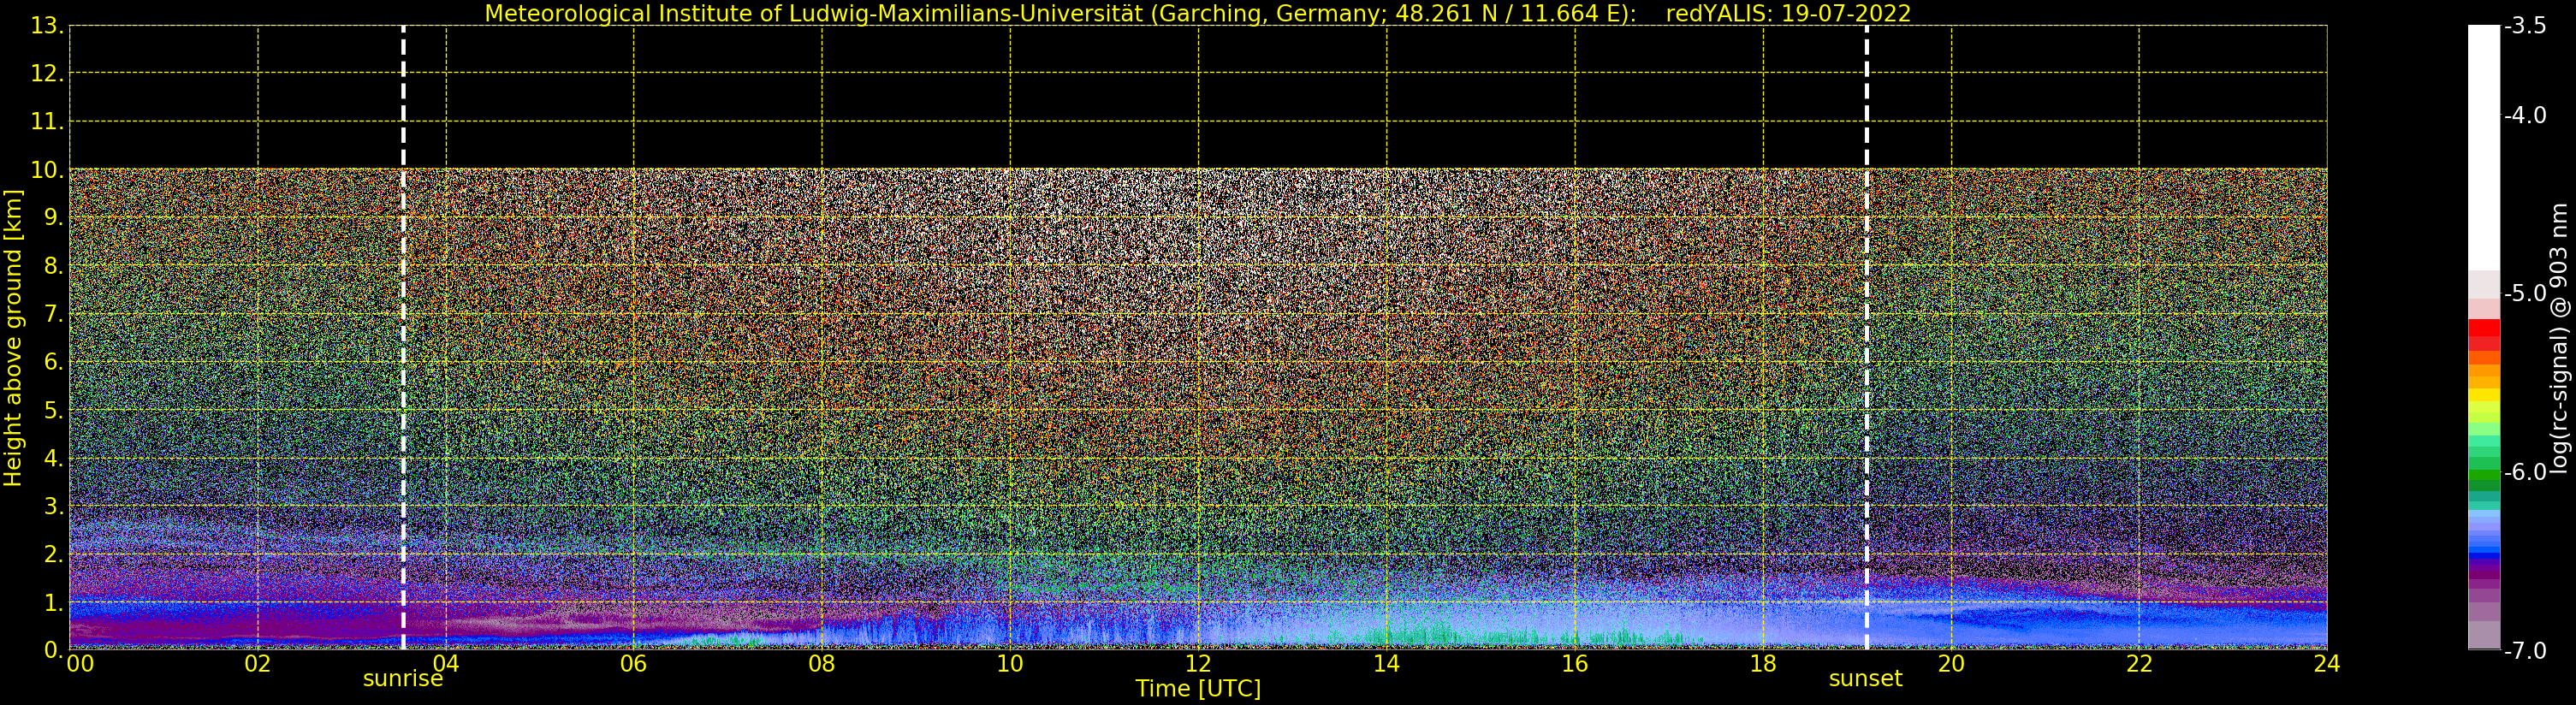Image resolution: width=2576 pixels, height=705 pixels.
Task: Click the time-axis tick label '00'
Action: click(x=80, y=664)
